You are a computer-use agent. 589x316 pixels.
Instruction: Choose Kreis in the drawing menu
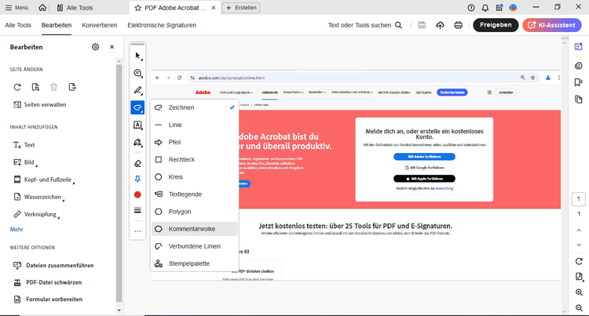(x=195, y=177)
